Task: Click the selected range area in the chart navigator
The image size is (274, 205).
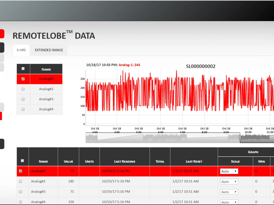Action: click(x=257, y=138)
